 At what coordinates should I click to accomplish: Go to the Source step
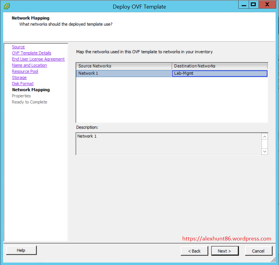pyautogui.click(x=18, y=47)
